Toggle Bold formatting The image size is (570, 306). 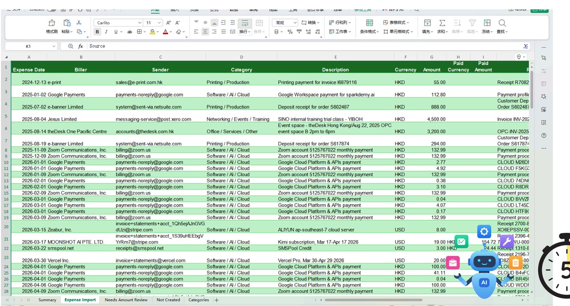(97, 32)
